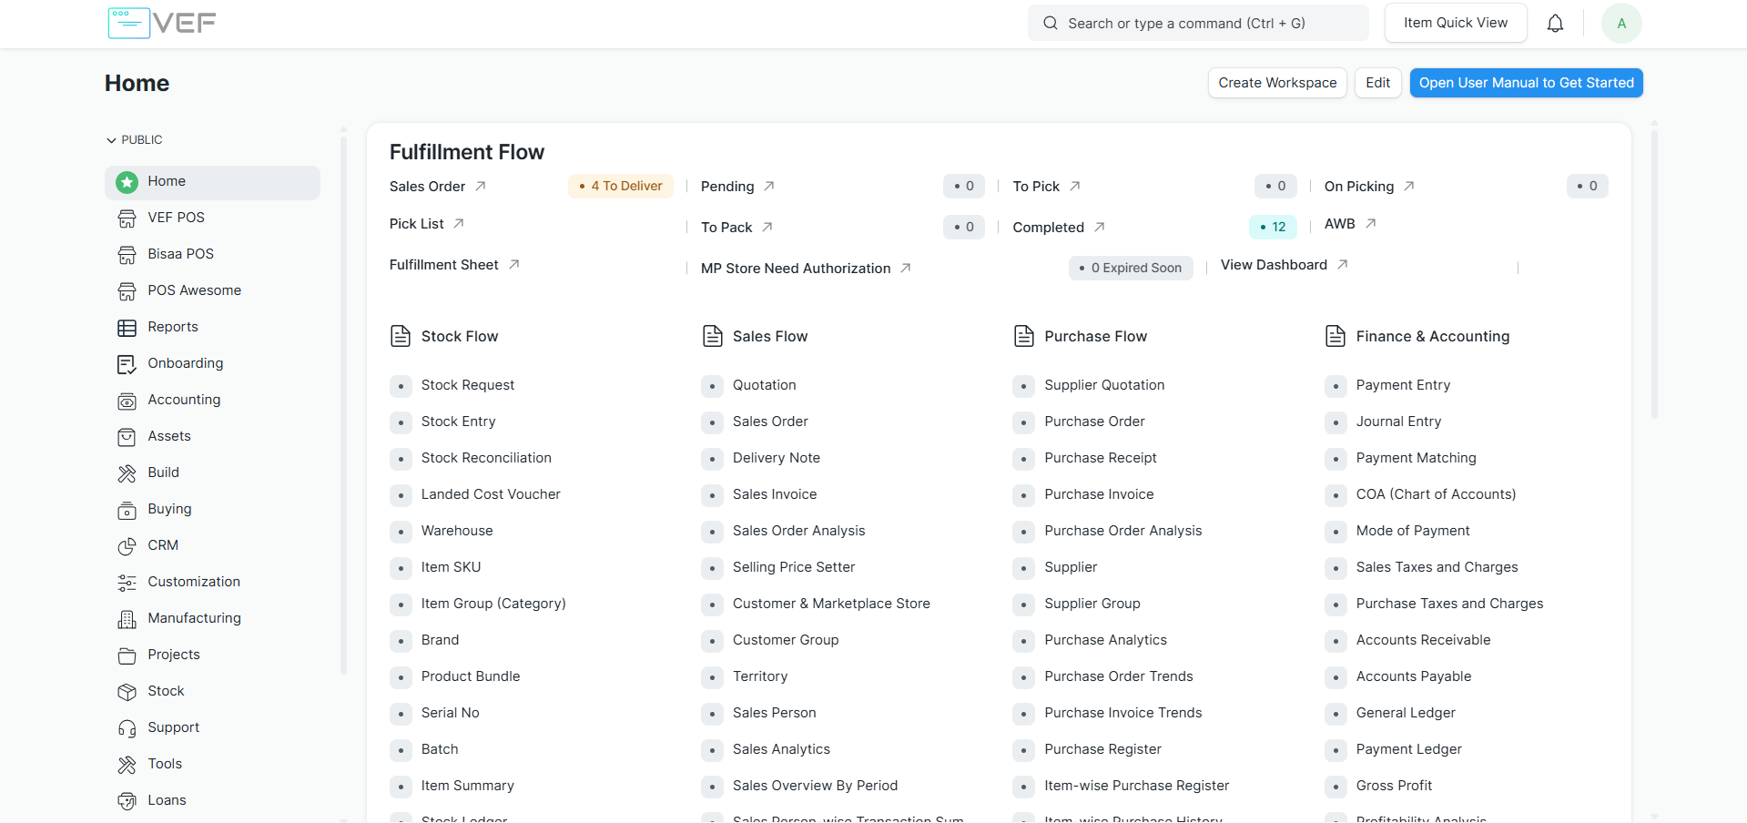Open the Stock Reconciliation link
Image resolution: width=1747 pixels, height=823 pixels.
click(x=486, y=458)
